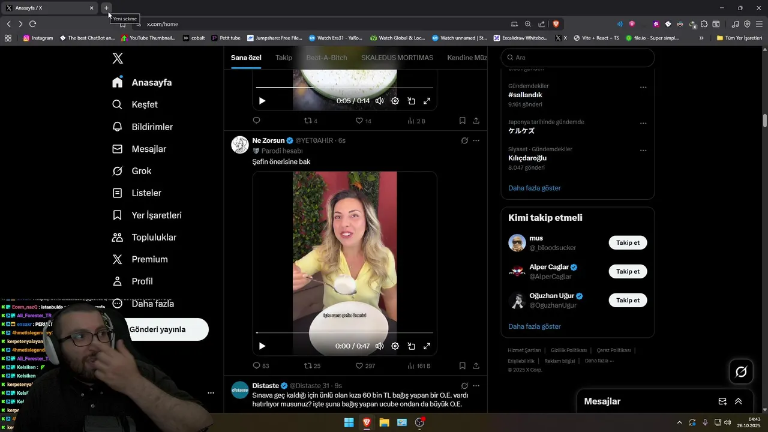Open Mesajlar from the sidebar
Image resolution: width=768 pixels, height=432 pixels.
click(139, 149)
